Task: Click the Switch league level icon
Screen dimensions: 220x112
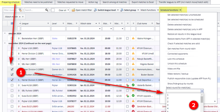Action: tap(95, 10)
